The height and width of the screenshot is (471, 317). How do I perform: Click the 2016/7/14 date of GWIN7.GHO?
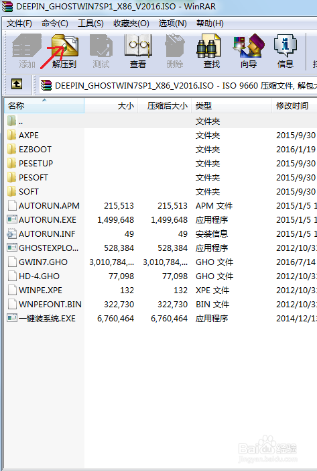(x=296, y=262)
